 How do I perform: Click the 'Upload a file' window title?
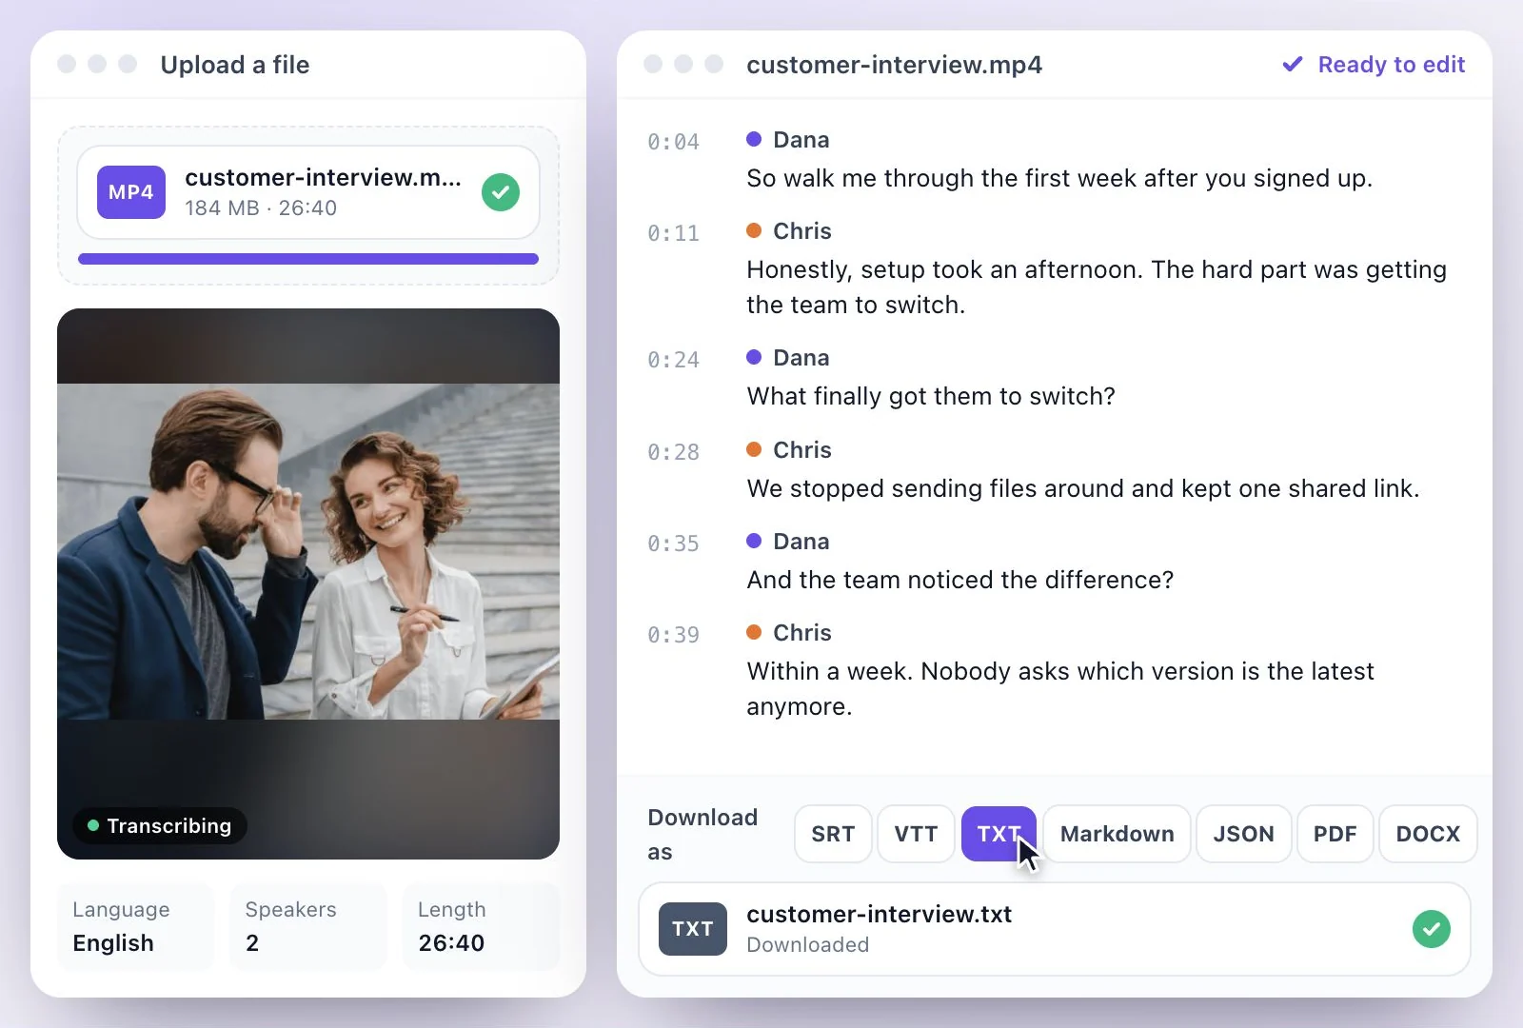(235, 65)
